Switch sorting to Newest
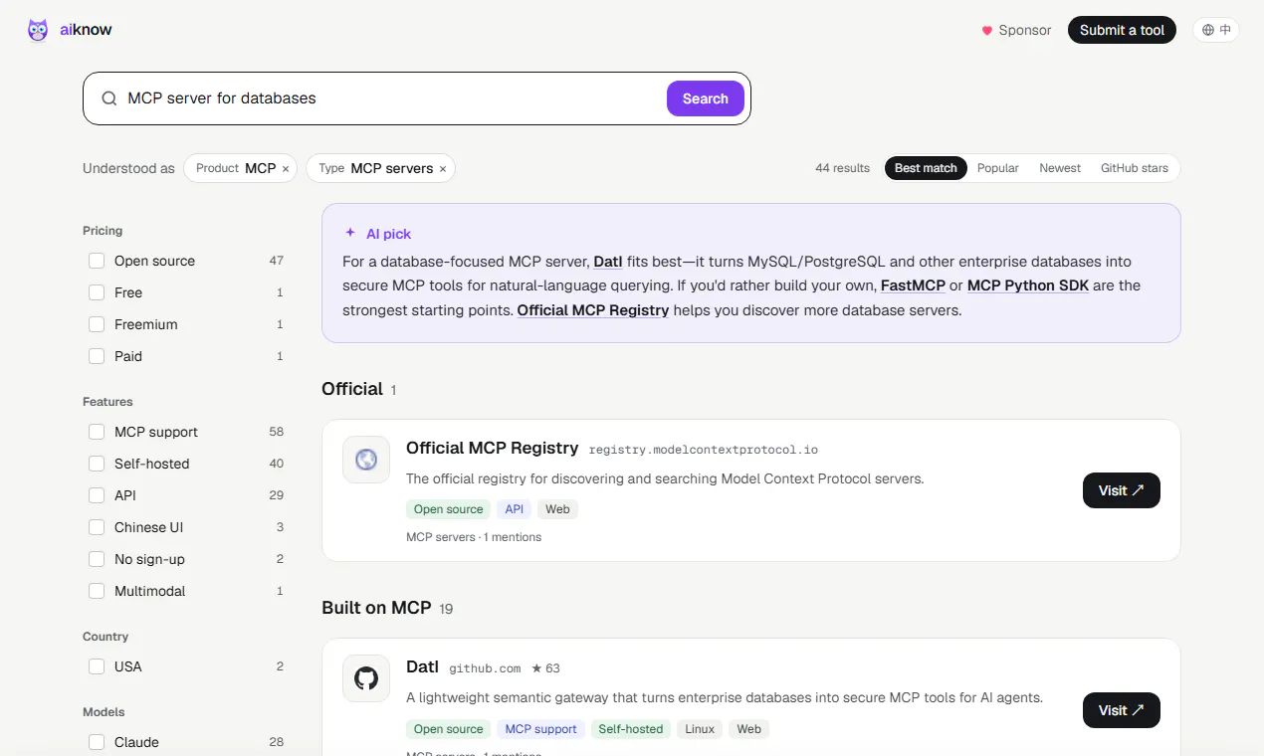 [1060, 168]
